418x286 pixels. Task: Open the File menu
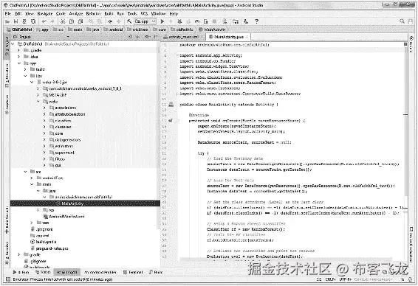tap(8, 13)
